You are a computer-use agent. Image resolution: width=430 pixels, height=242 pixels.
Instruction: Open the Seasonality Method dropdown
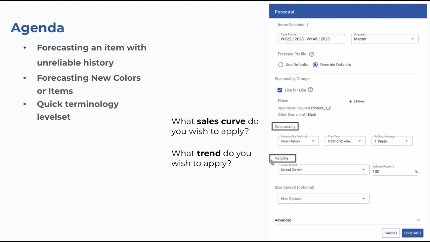pyautogui.click(x=298, y=141)
